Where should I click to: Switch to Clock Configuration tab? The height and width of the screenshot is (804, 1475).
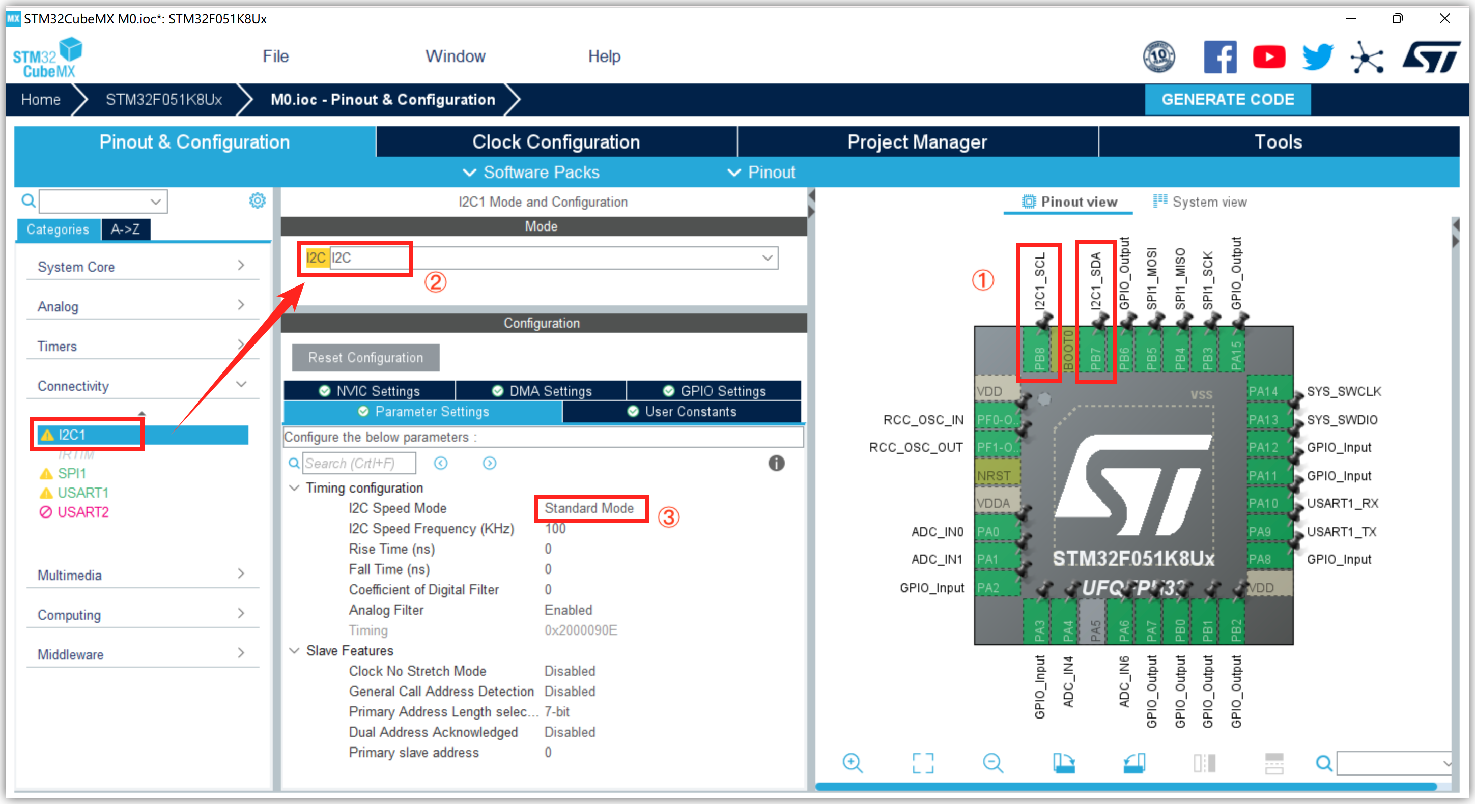555,141
